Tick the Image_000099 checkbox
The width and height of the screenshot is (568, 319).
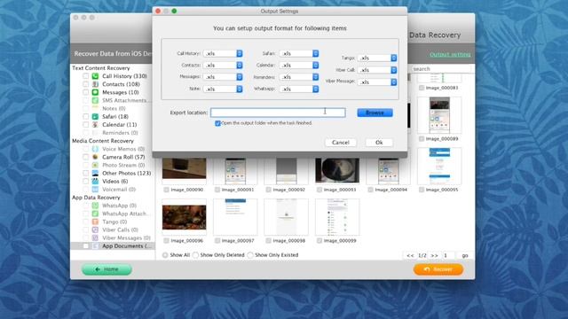point(319,240)
